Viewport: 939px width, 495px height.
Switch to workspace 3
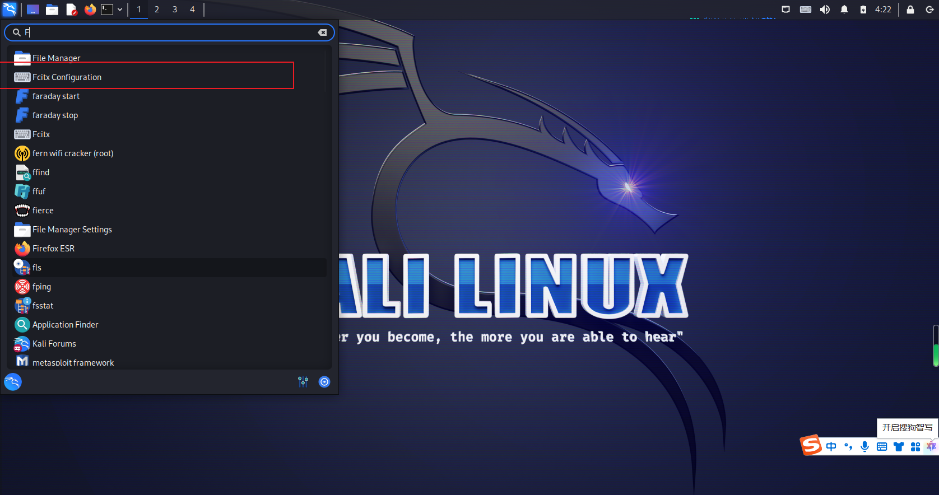click(x=175, y=10)
